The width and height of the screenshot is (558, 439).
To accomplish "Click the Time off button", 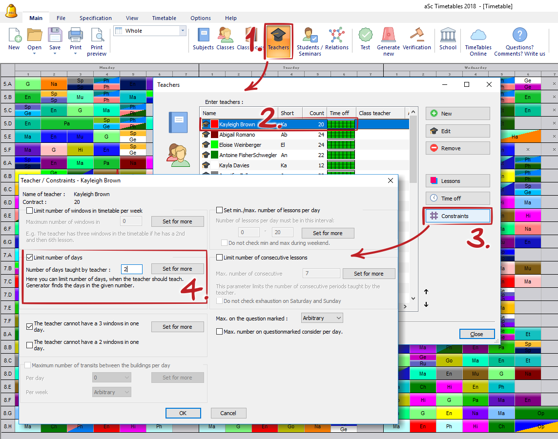I will click(x=457, y=199).
